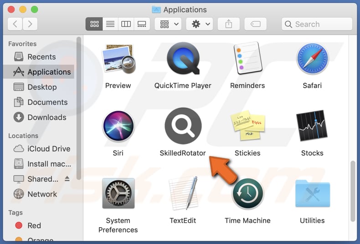Click the Edit Tags button
360x244 pixels.
(256, 24)
